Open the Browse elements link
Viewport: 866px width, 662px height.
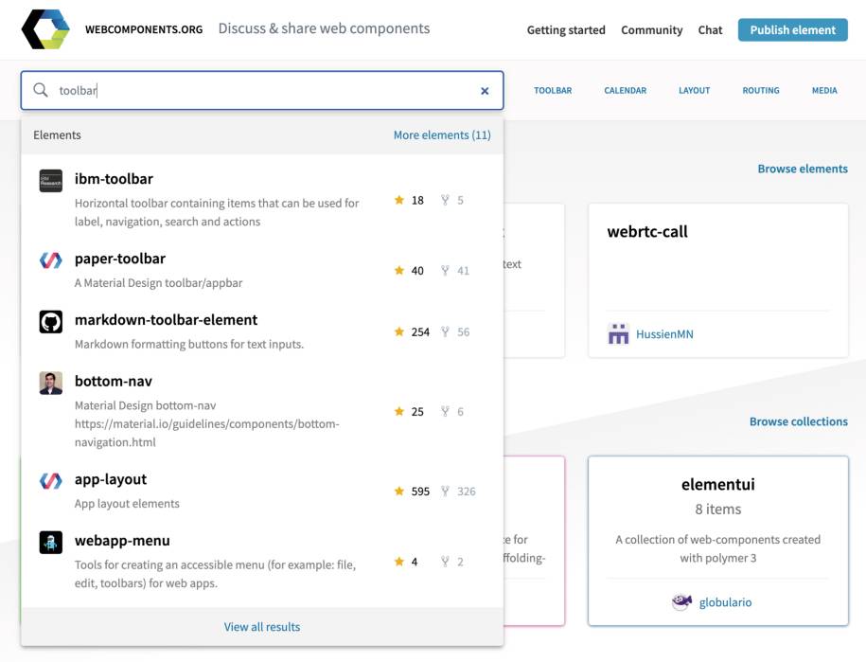point(803,169)
